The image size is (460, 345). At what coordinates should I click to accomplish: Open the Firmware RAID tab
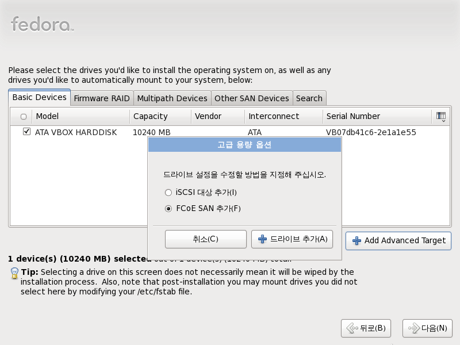[x=102, y=98]
